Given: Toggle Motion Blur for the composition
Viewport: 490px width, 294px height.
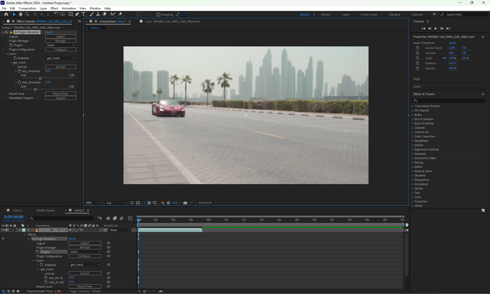Looking at the screenshot, I should 122,218.
